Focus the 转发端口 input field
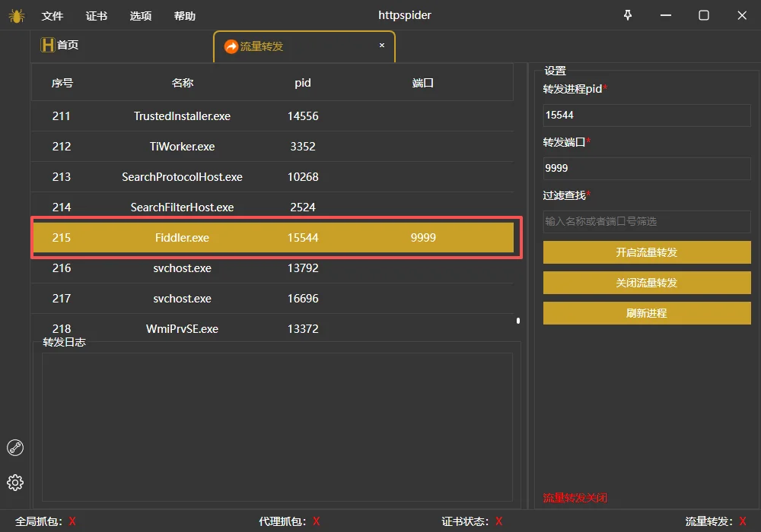The image size is (761, 532). coord(647,169)
